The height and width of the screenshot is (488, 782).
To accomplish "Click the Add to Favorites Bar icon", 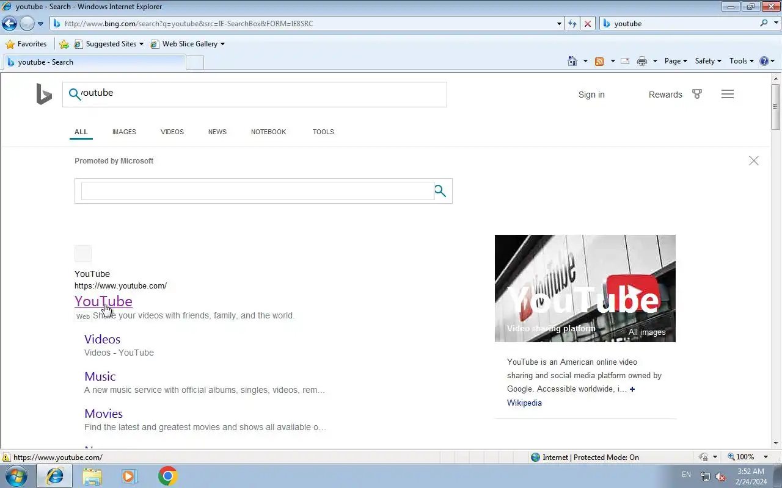I will click(64, 44).
